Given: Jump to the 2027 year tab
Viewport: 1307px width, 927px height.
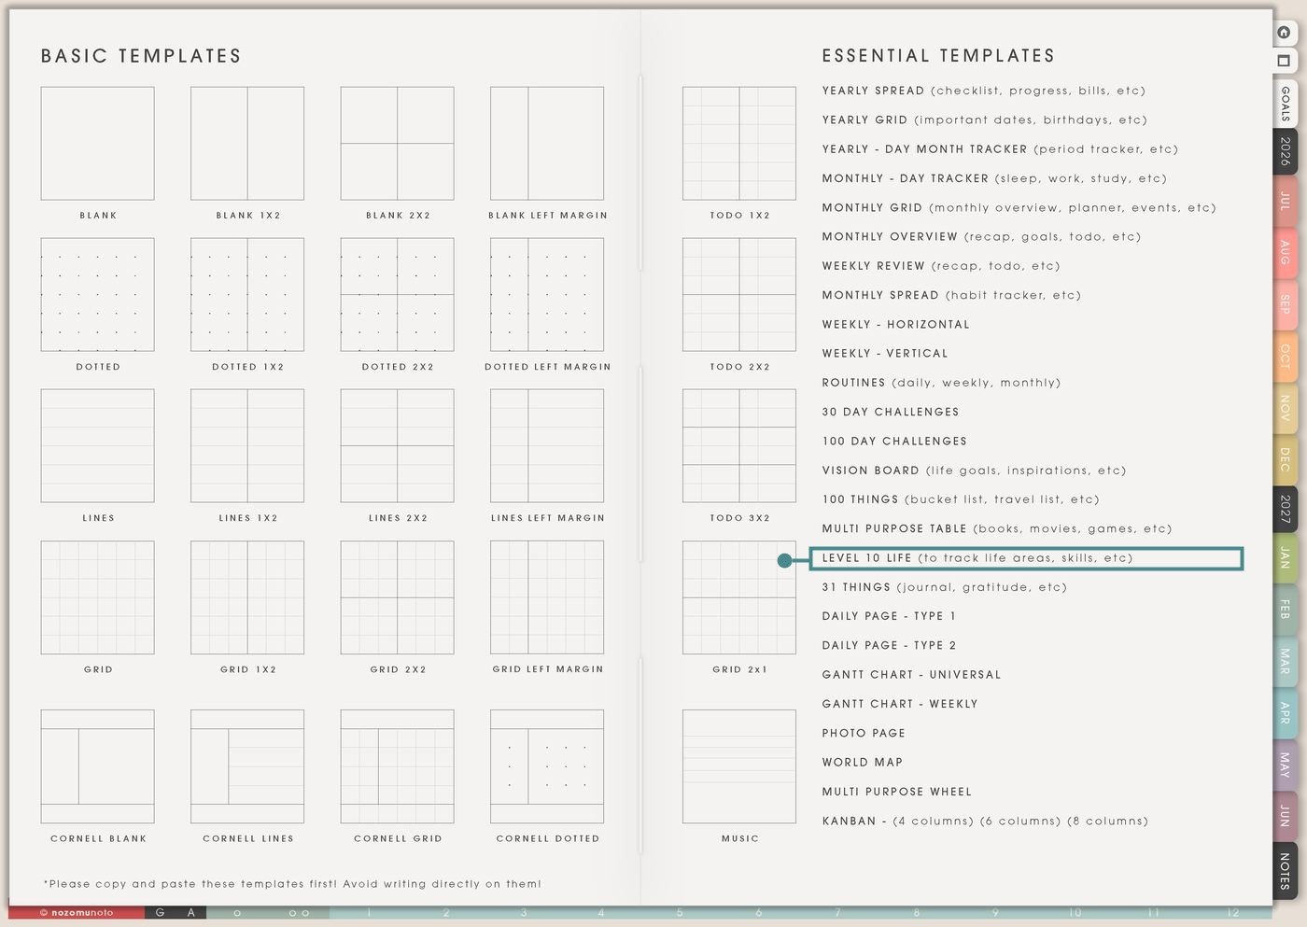Looking at the screenshot, I should coord(1286,509).
